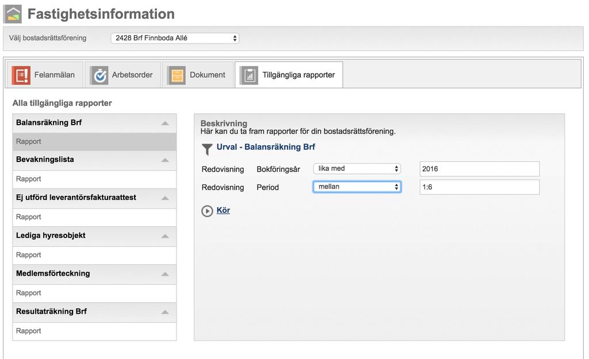The height and width of the screenshot is (359, 589).
Task: Click the Arbetsorder checkmark clock icon
Action: coord(99,75)
